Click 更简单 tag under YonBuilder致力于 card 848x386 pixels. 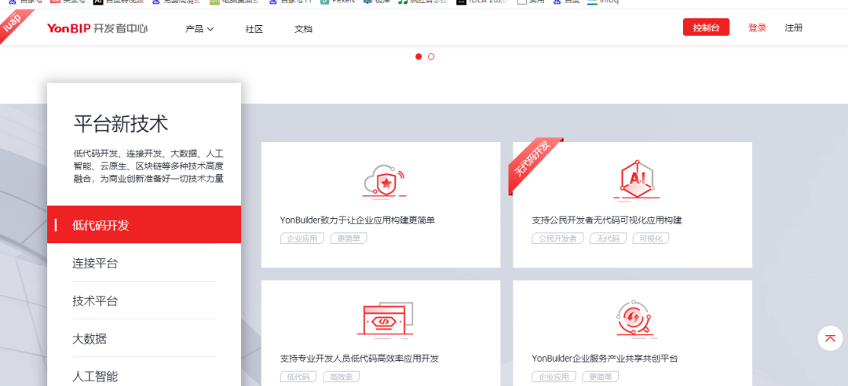349,239
